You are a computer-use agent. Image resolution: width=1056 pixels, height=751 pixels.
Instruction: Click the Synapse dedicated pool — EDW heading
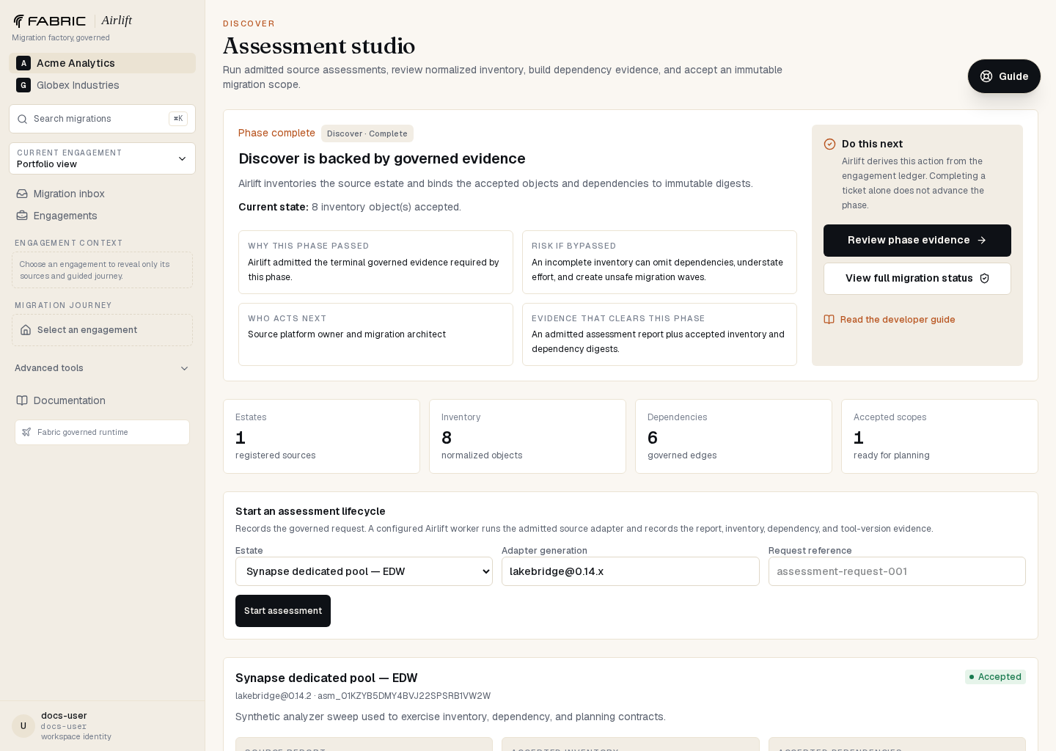point(326,678)
